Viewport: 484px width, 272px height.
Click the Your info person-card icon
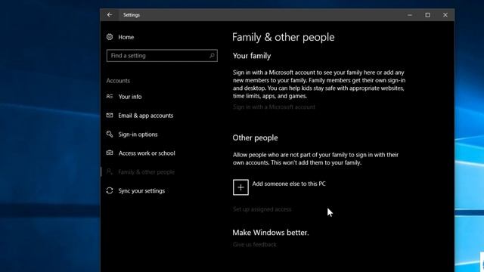click(x=110, y=97)
